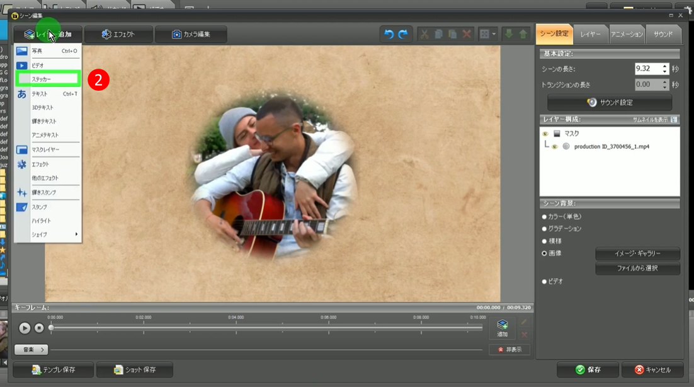Click the redo arrow icon

pyautogui.click(x=403, y=34)
